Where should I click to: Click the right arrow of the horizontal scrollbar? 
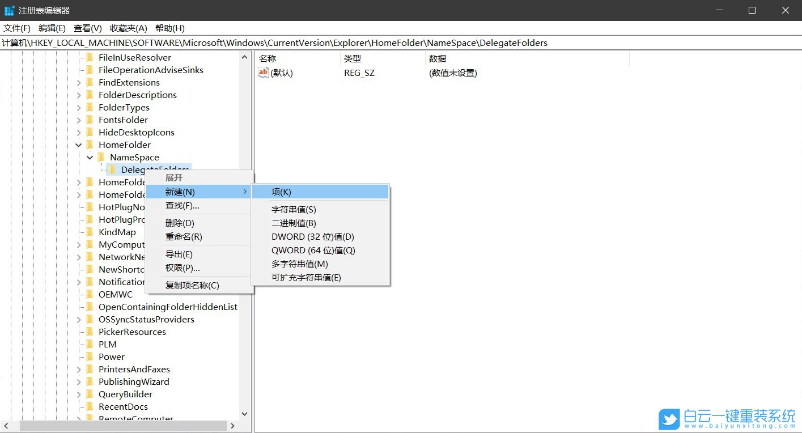[232, 425]
